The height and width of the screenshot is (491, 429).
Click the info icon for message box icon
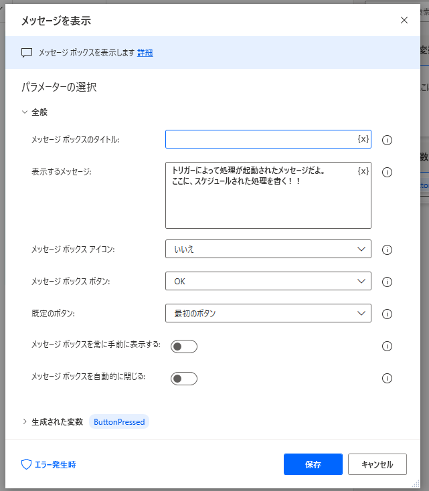[386, 250]
